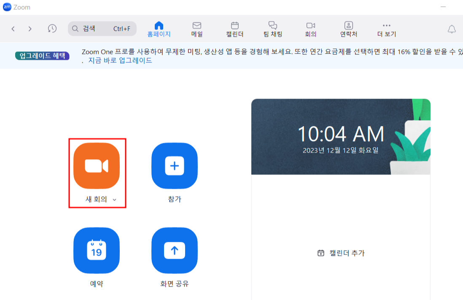Switch to the 홈페이지 tab
463x300 pixels.
pos(159,29)
